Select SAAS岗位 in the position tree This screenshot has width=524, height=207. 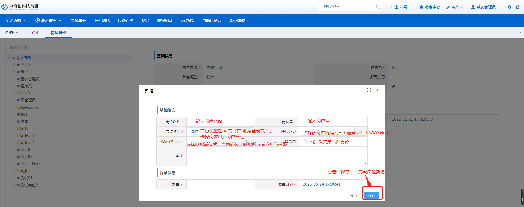pos(29,107)
